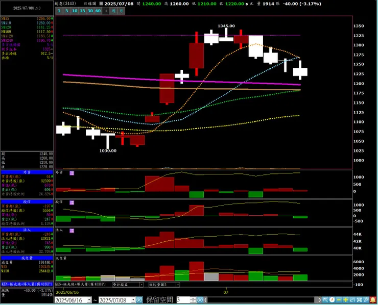The width and height of the screenshot is (378, 305).
Task: Click the fit-to-screen icon
Action: pyautogui.click(x=359, y=300)
